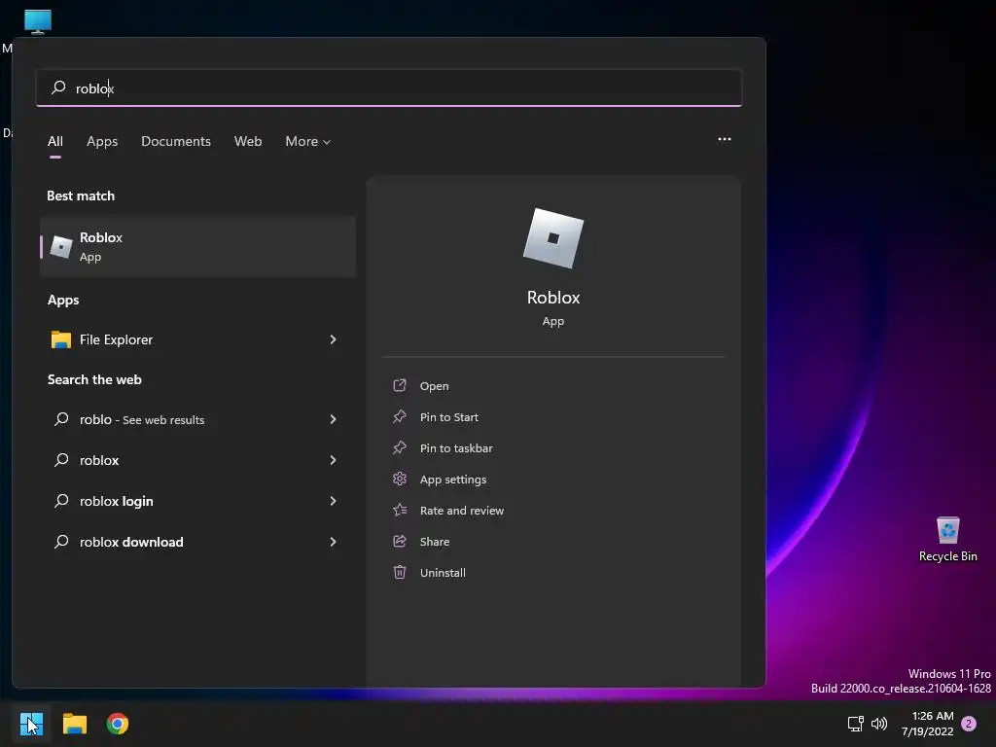Expand the roblox web suggestion chevron

click(x=333, y=460)
